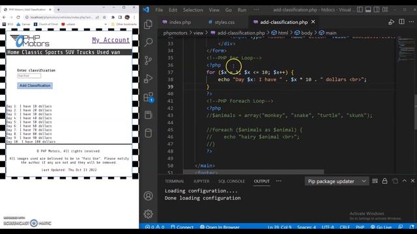
Task: Open the output log in editor icon
Action: 395,181
